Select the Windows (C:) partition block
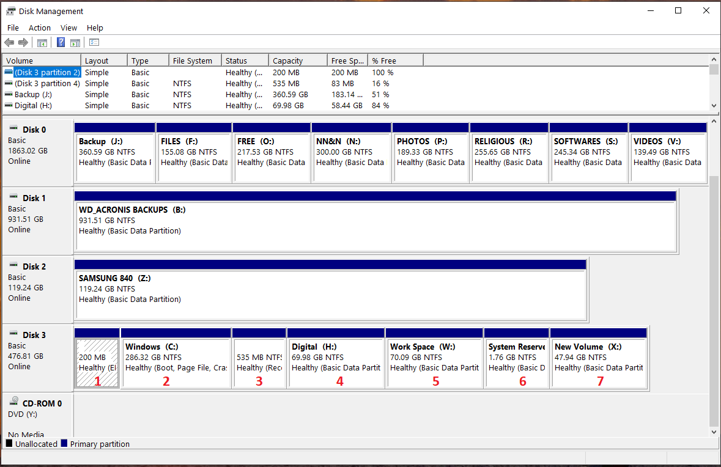Image resolution: width=721 pixels, height=467 pixels. coord(176,359)
